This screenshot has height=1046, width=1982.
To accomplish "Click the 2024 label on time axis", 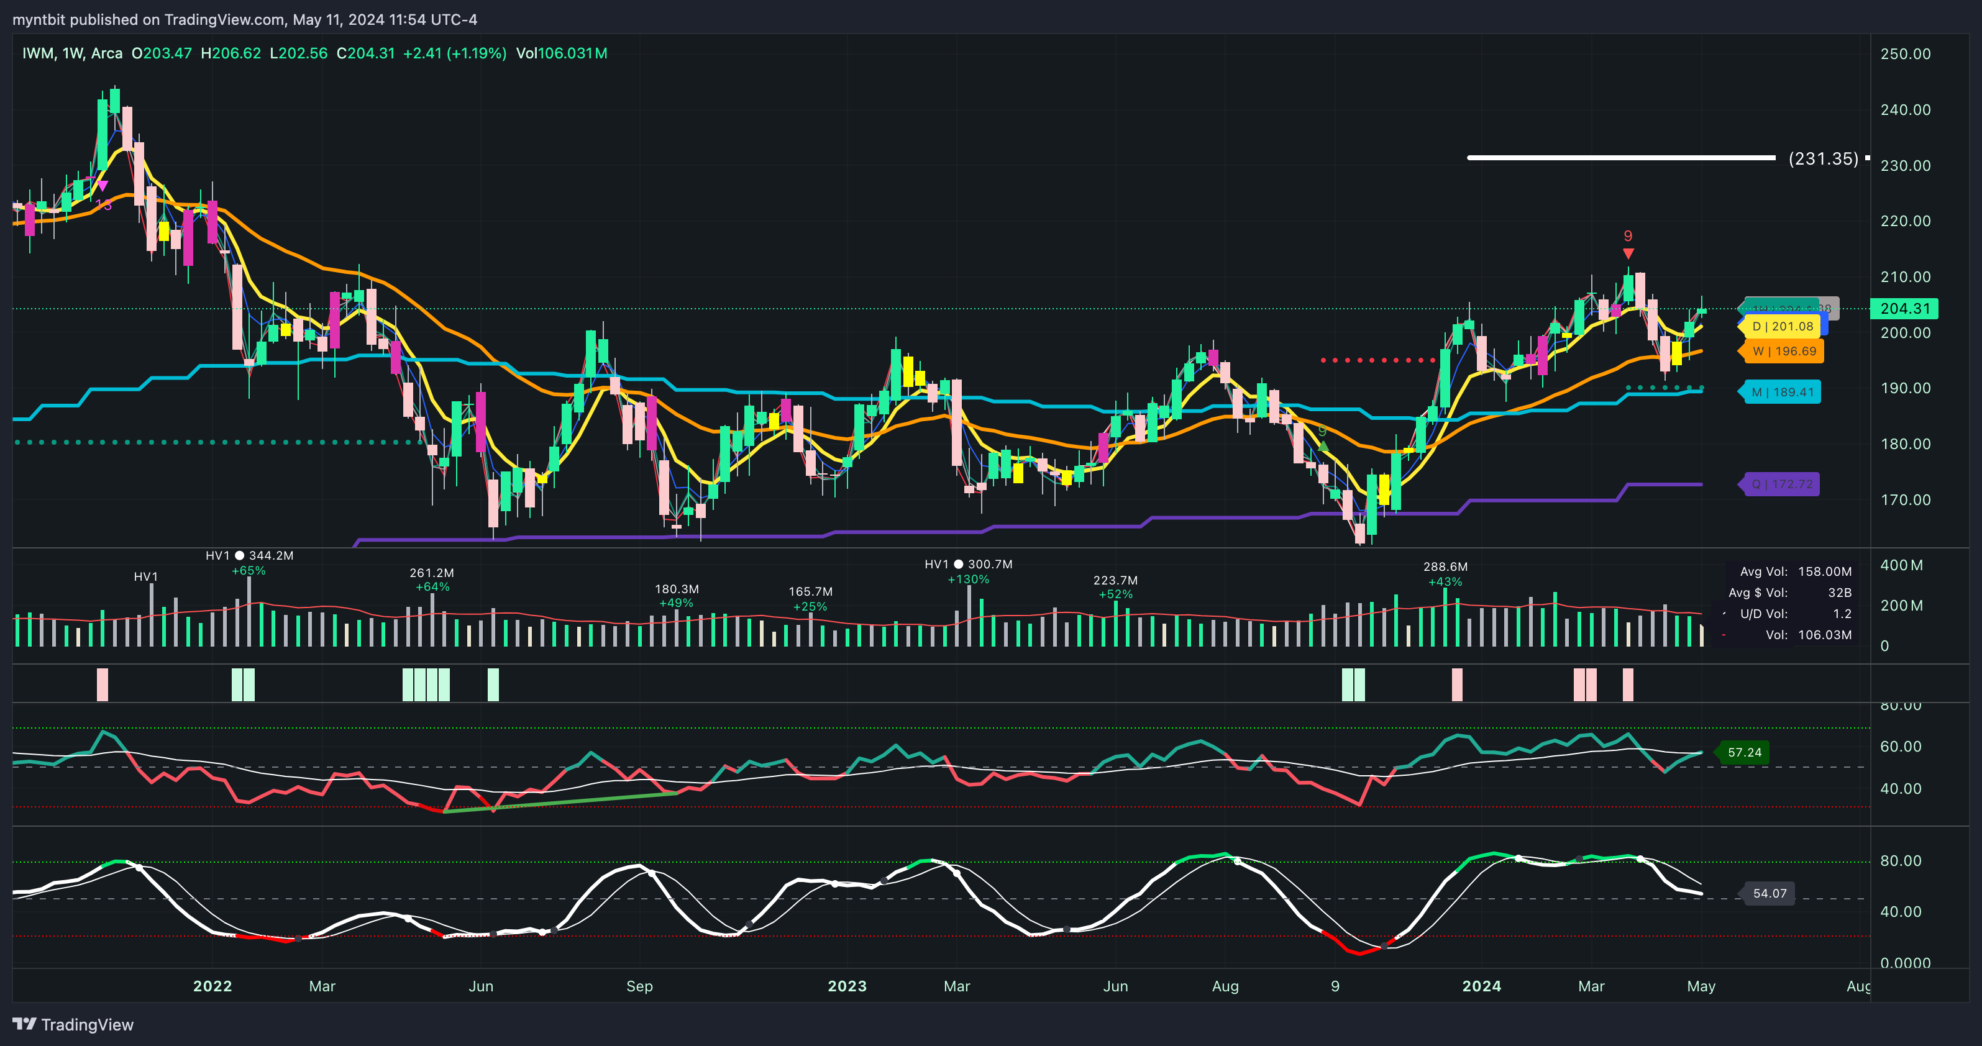I will coord(1482,986).
